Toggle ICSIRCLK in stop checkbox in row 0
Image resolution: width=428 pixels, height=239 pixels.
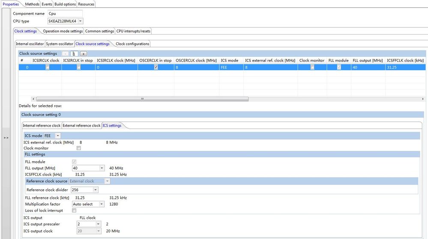tap(78, 67)
